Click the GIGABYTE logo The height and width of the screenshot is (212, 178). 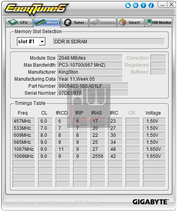click(150, 202)
